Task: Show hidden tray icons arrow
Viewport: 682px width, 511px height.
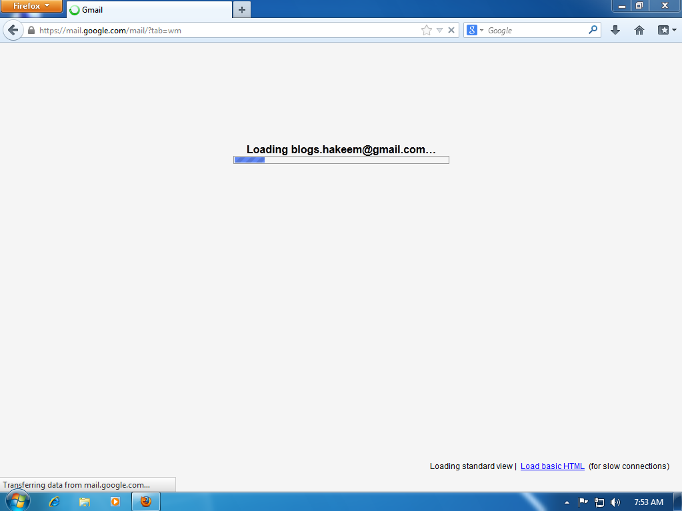Action: click(x=567, y=502)
